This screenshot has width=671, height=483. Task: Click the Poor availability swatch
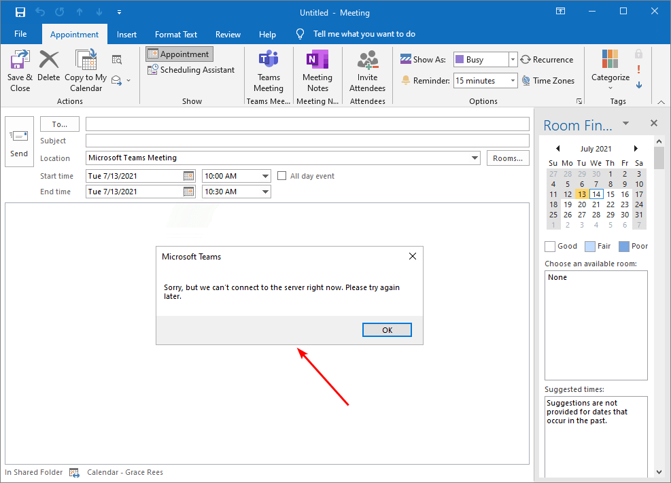(624, 246)
